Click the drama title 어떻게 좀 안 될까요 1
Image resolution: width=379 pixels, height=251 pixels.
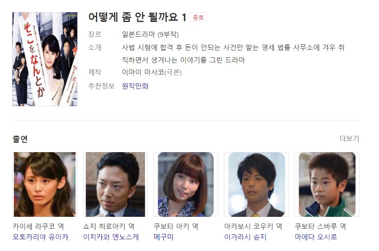[137, 17]
